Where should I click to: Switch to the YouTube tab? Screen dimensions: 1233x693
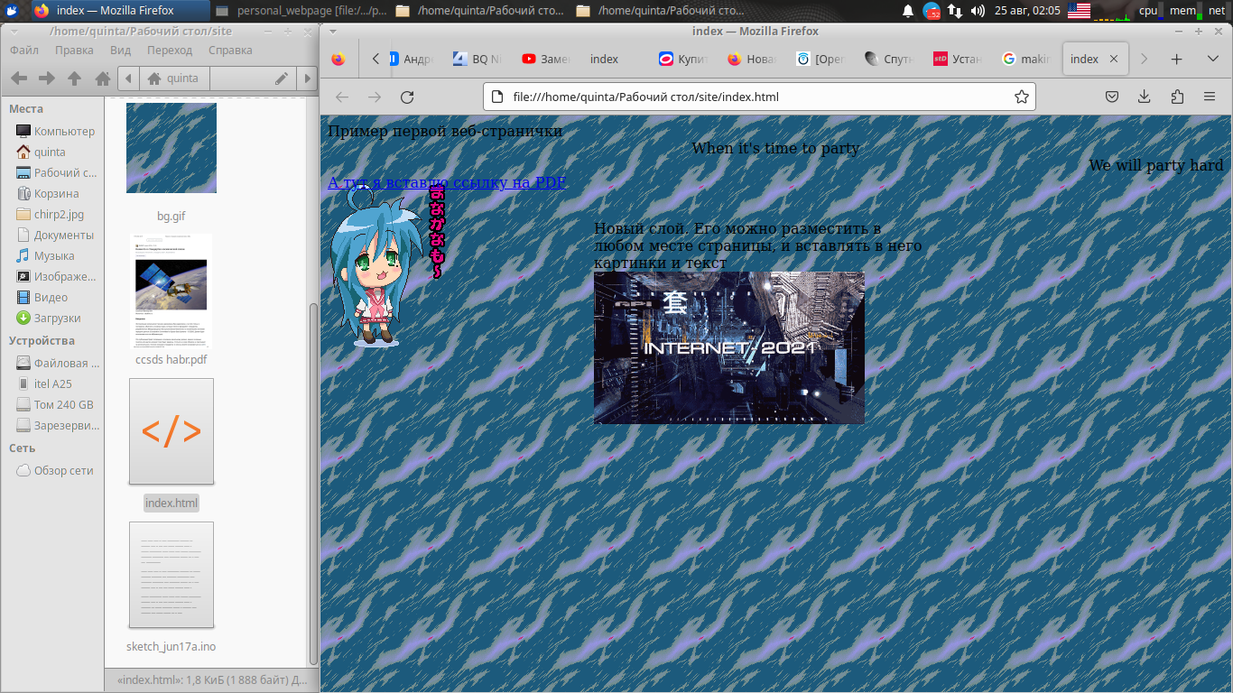(x=546, y=59)
